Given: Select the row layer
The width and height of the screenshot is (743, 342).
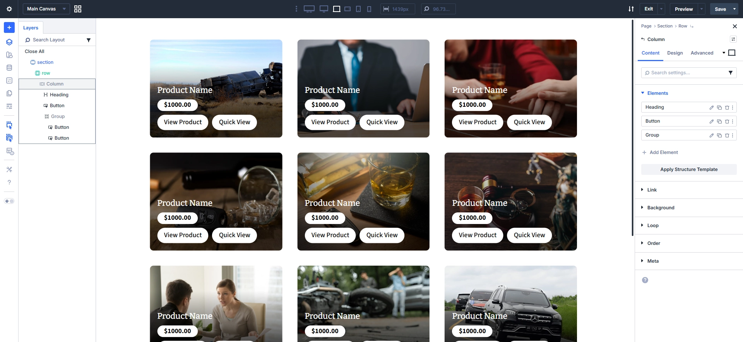Looking at the screenshot, I should pos(46,73).
